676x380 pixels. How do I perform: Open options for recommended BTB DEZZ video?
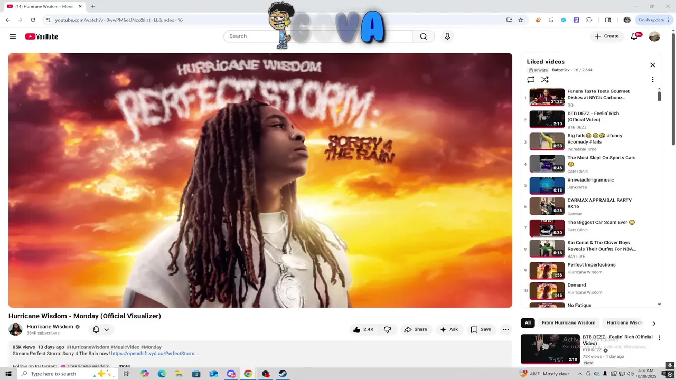(x=659, y=338)
